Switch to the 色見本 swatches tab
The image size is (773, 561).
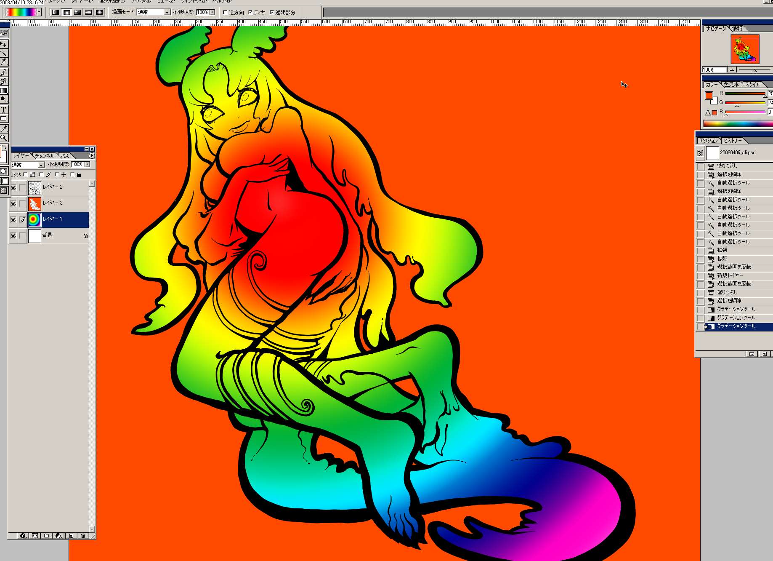[x=731, y=85]
